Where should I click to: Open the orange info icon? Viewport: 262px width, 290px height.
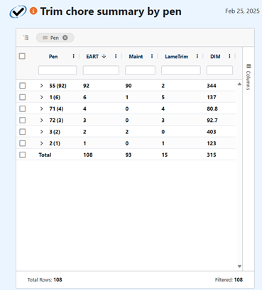click(33, 11)
